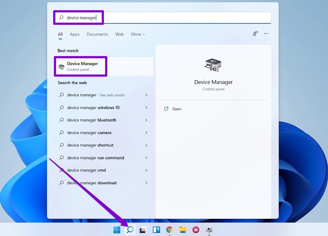Open the Widgets panel from the taskbar
The height and width of the screenshot is (236, 328).
(156, 230)
